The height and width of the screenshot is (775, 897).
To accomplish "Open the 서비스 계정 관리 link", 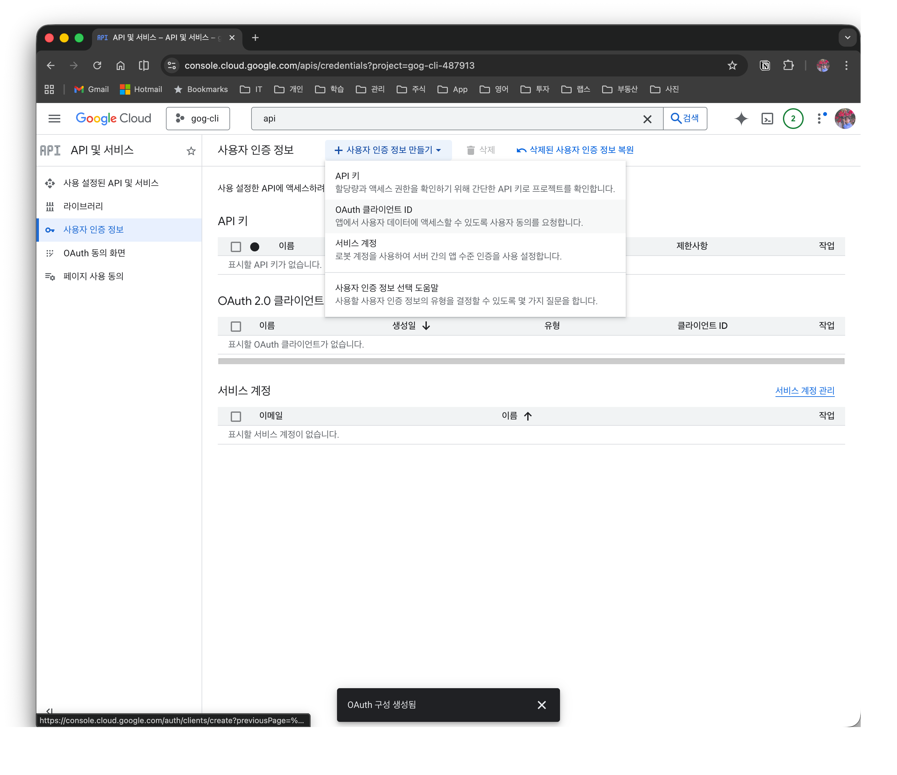I will click(805, 390).
